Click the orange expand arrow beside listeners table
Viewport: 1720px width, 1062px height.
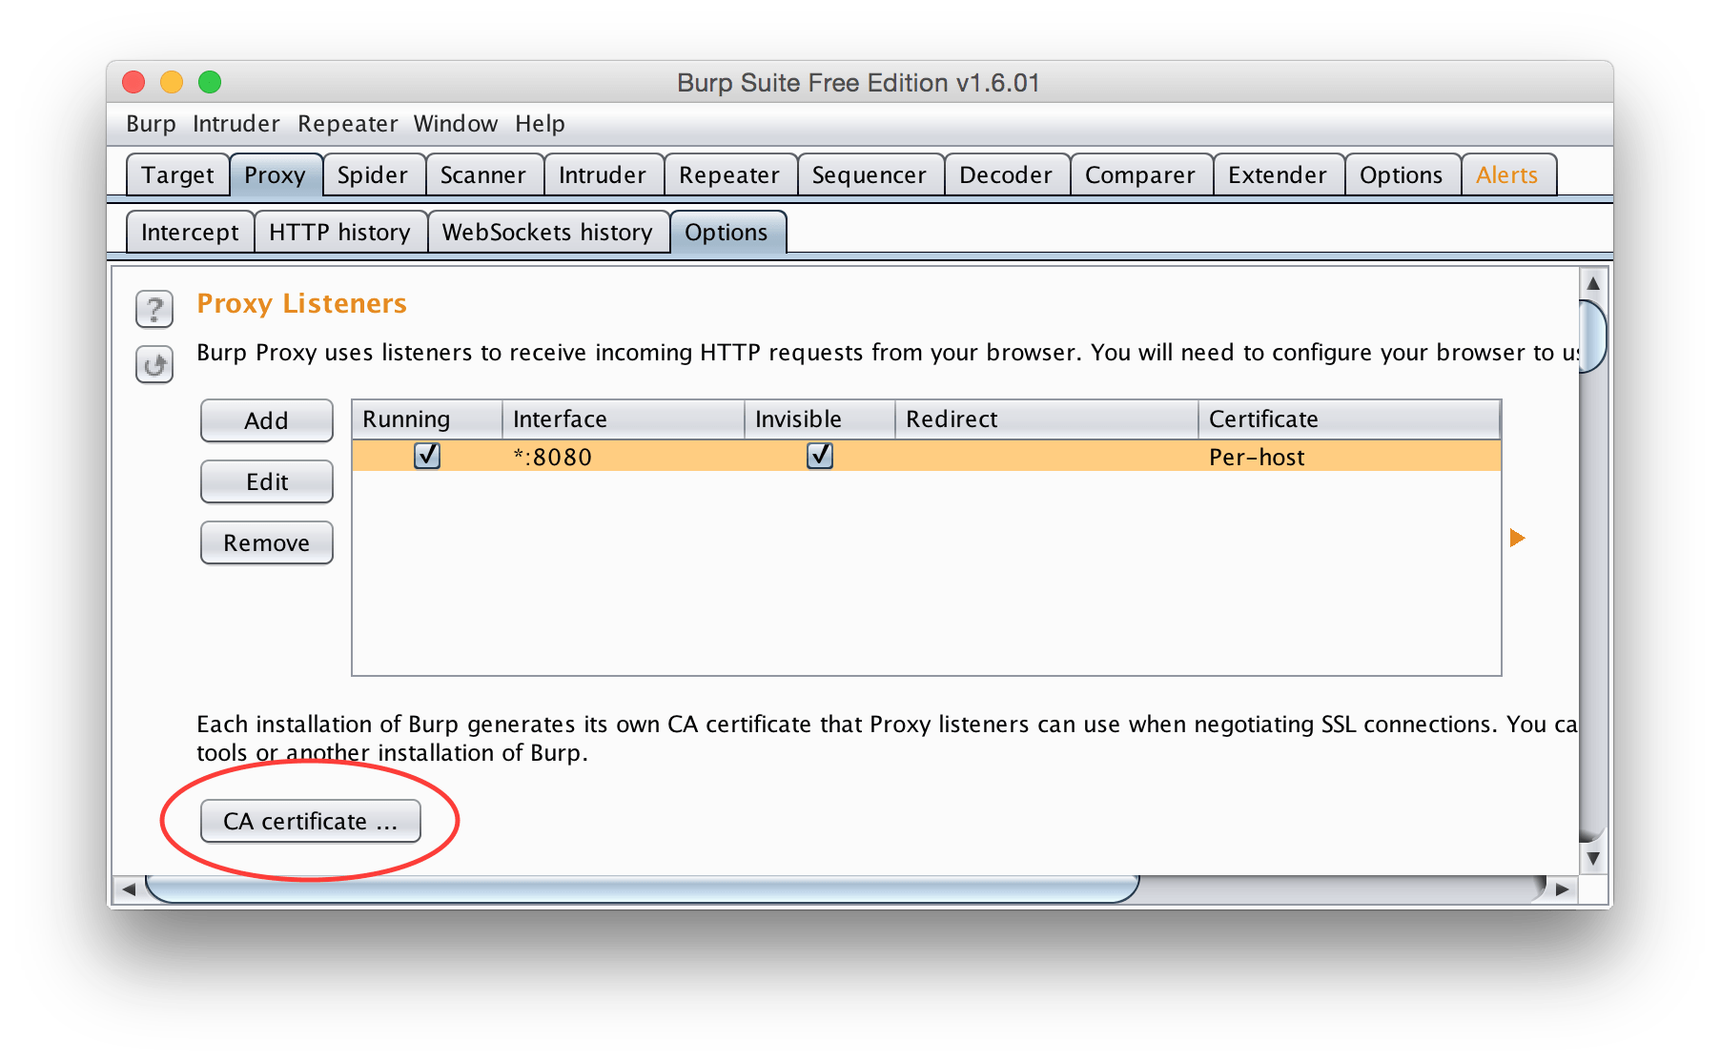(1517, 538)
